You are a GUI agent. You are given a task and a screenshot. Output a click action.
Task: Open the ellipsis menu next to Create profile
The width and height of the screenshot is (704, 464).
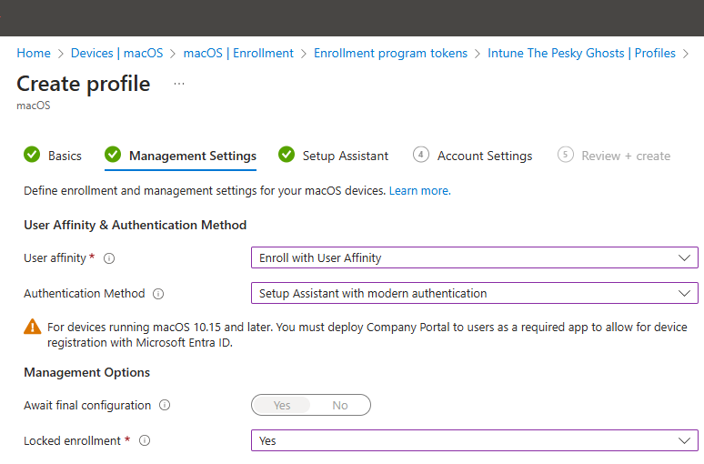pyautogui.click(x=178, y=84)
